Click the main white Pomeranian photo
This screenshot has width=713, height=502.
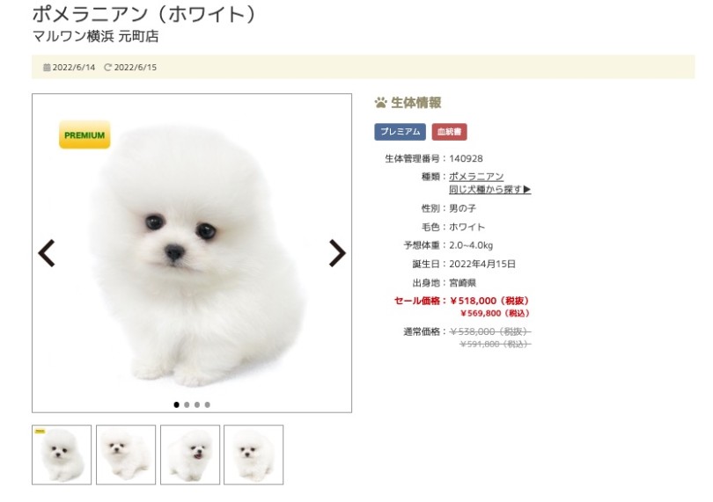(192, 253)
